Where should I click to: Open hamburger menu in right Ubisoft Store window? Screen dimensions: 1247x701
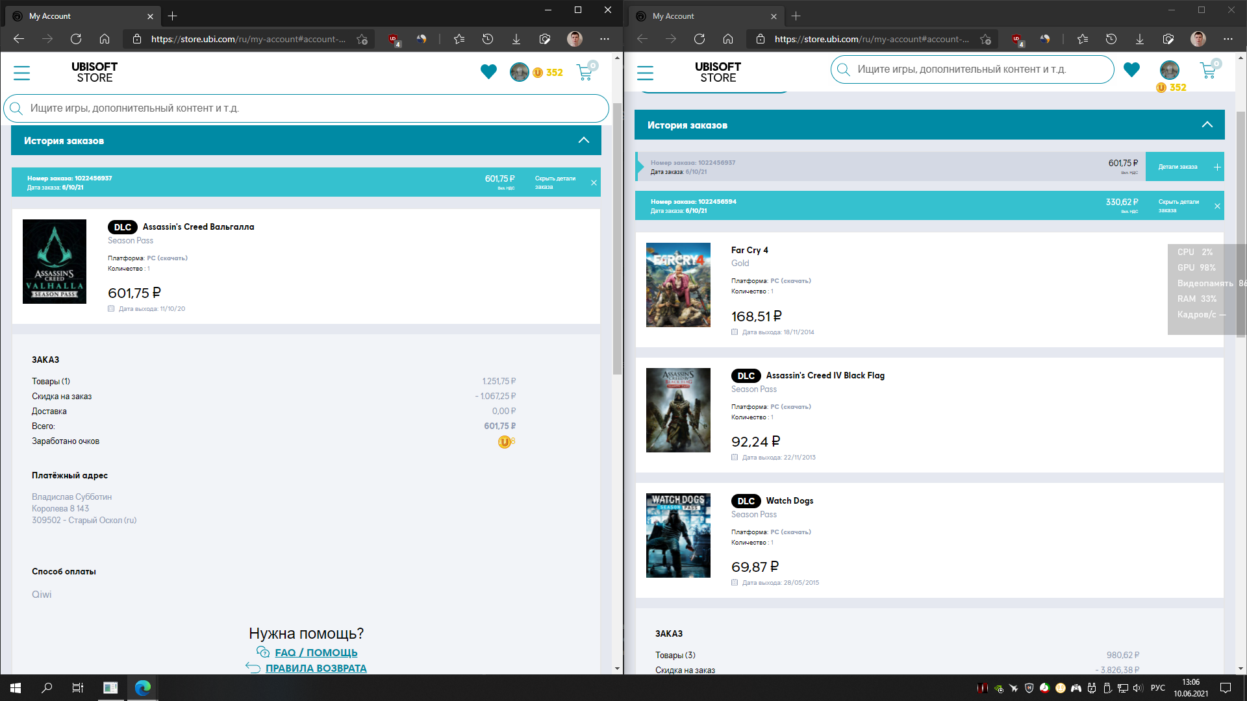[645, 73]
